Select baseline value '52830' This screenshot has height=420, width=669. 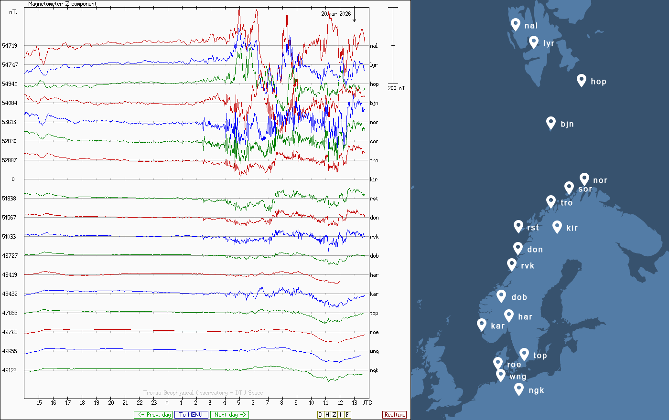[10, 141]
